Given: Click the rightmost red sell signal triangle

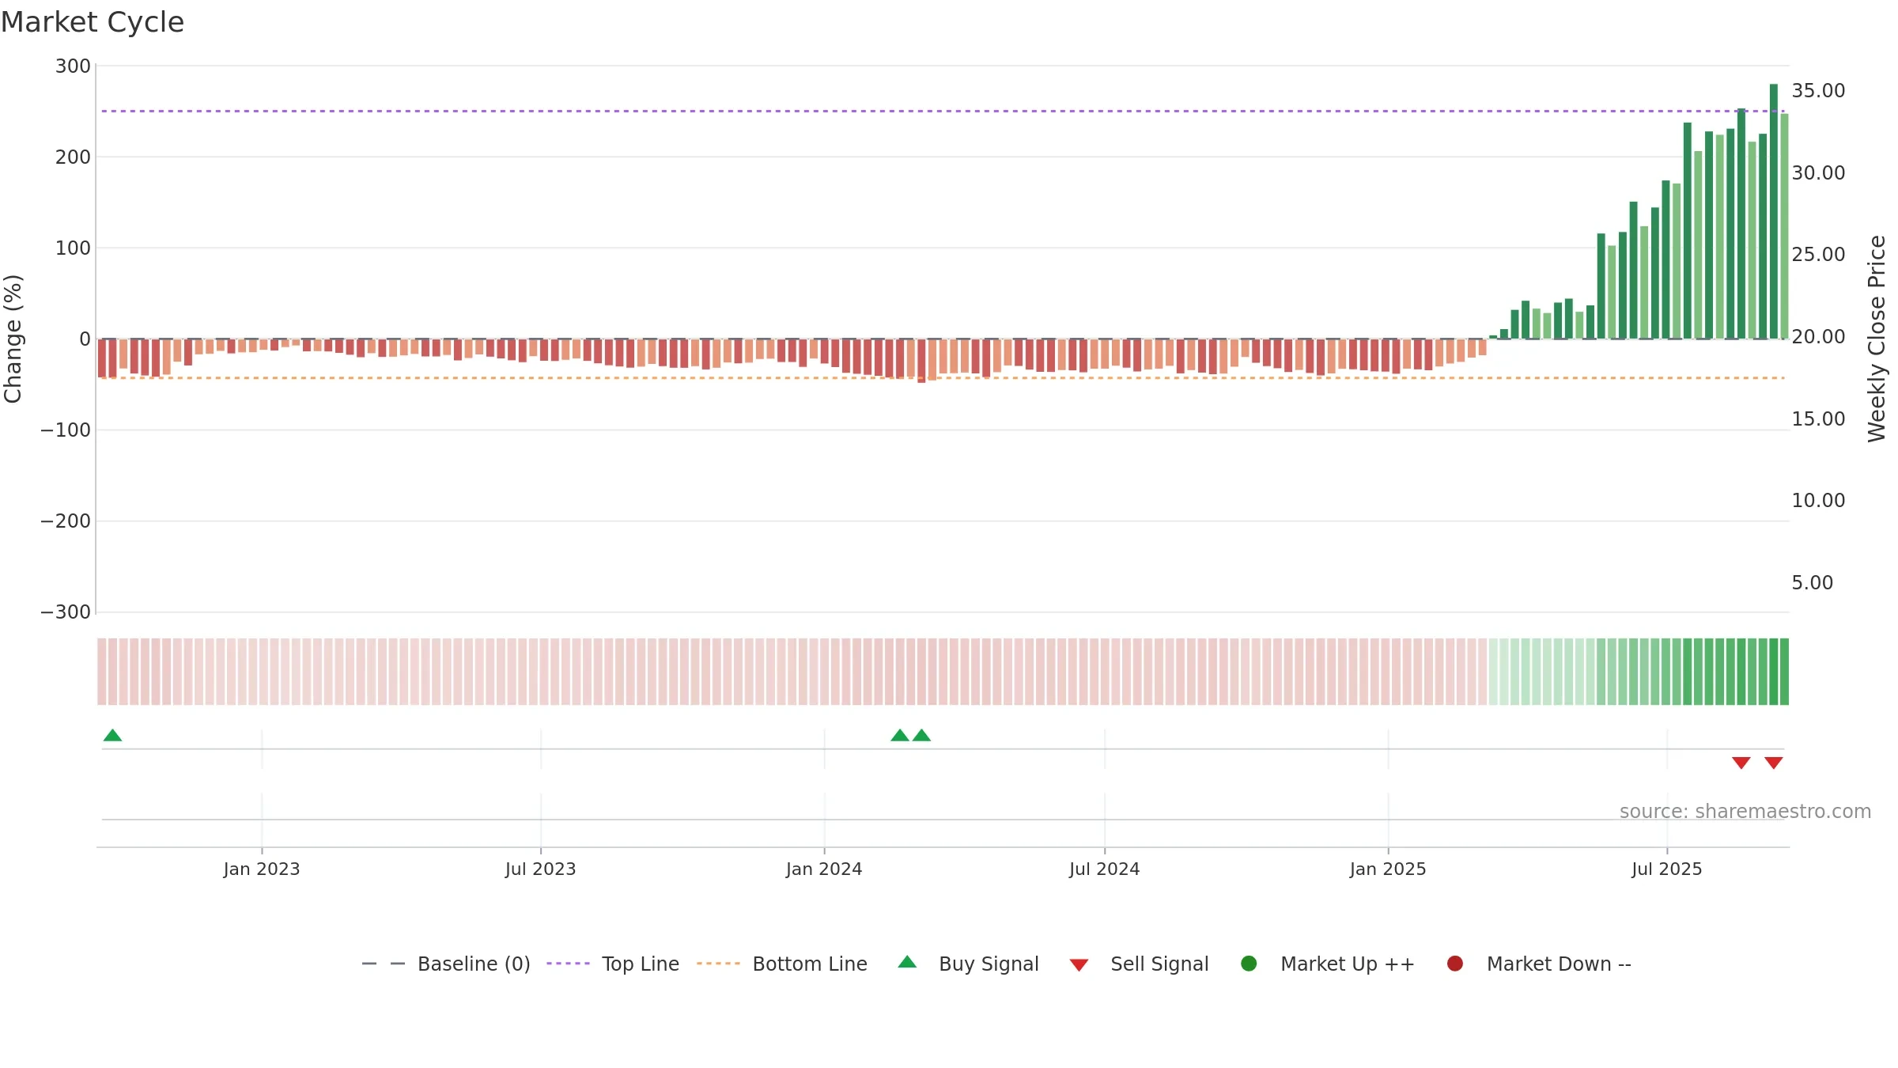Looking at the screenshot, I should [x=1774, y=763].
